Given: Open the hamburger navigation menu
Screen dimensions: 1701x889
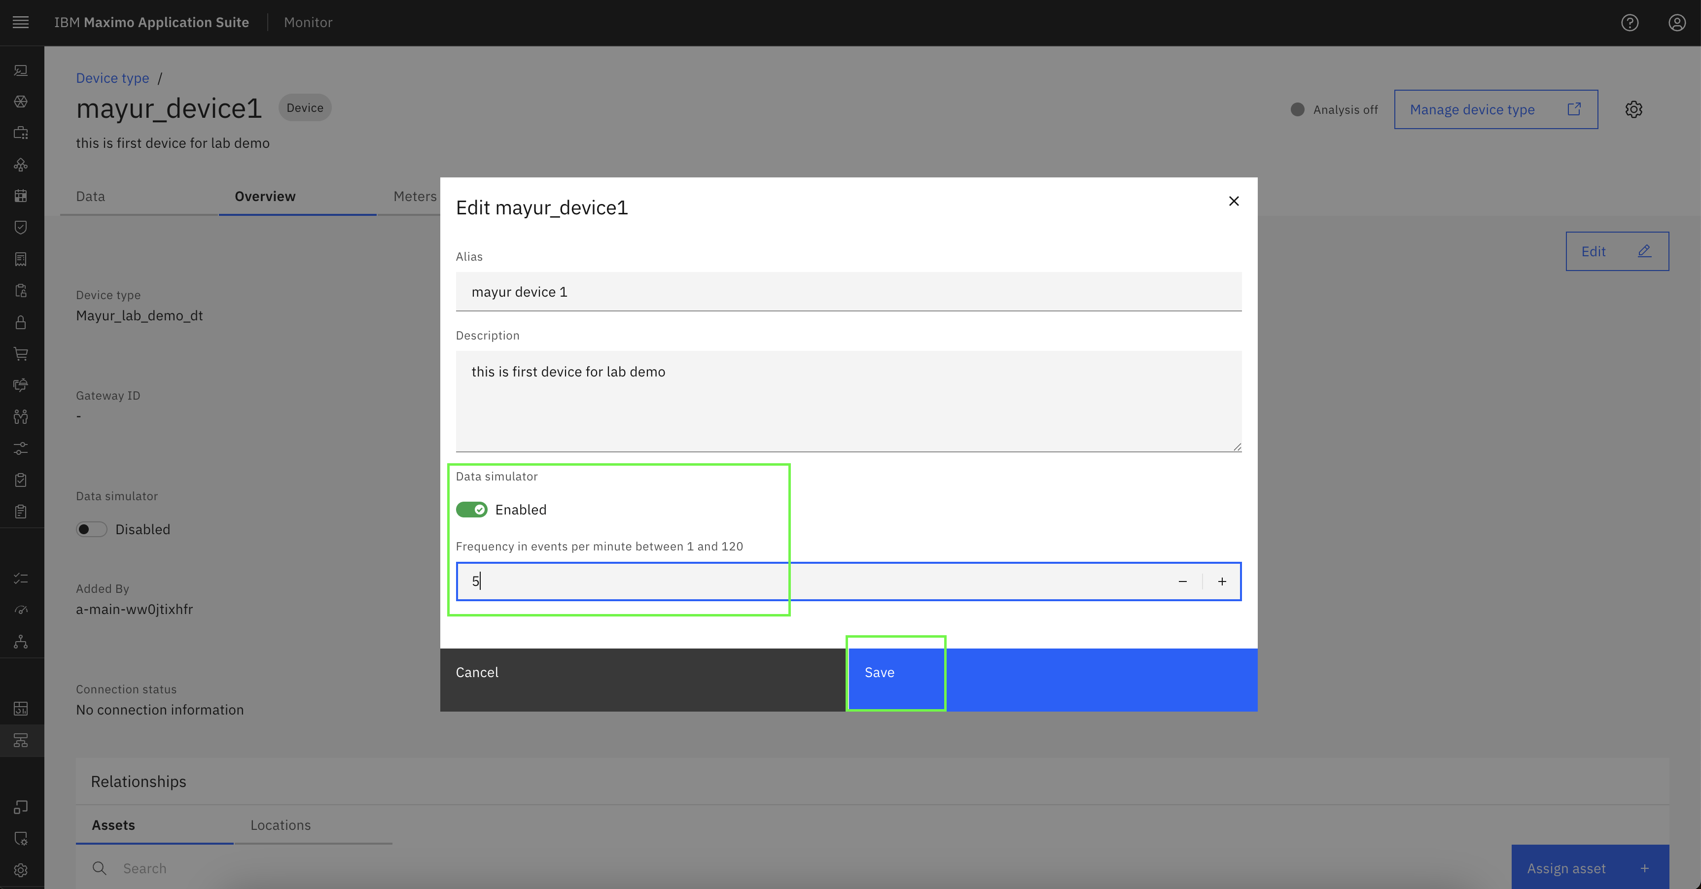Looking at the screenshot, I should 21,23.
